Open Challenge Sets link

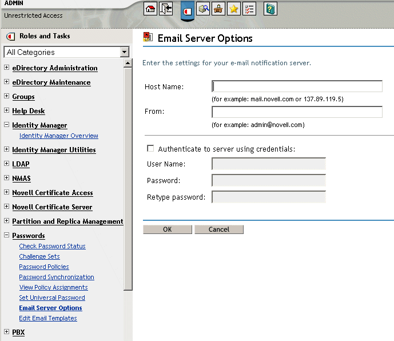coord(39,256)
